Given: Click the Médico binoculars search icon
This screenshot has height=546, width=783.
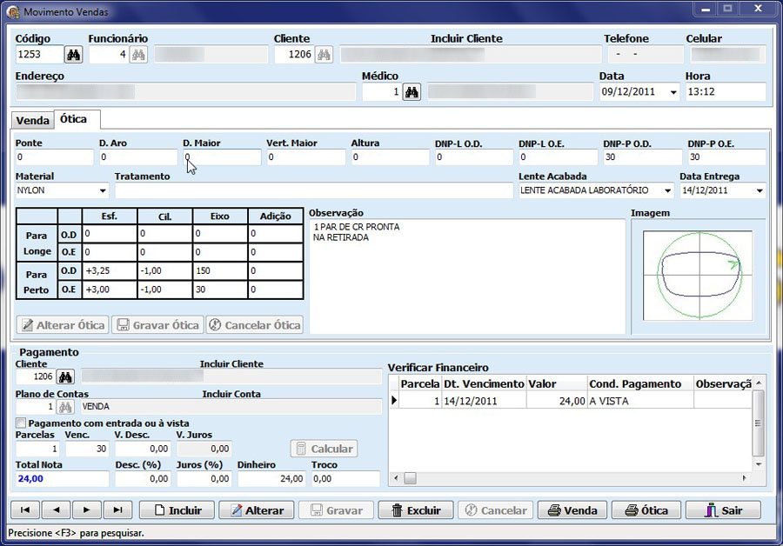Looking at the screenshot, I should (x=412, y=92).
